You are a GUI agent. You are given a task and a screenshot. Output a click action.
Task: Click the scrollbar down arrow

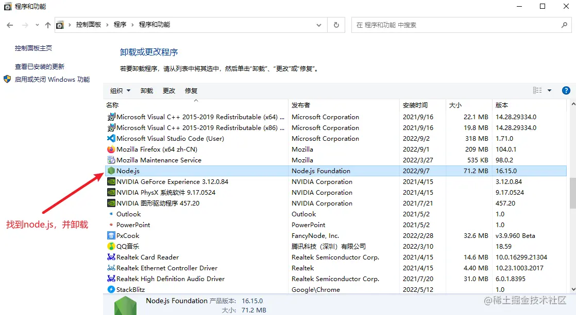pos(573,289)
